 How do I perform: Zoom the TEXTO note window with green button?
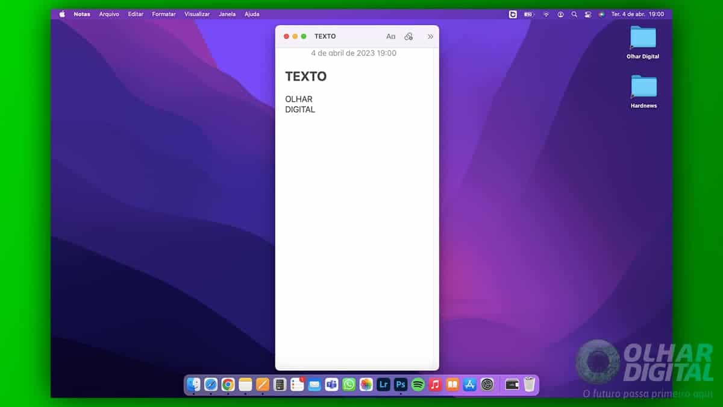[304, 37]
